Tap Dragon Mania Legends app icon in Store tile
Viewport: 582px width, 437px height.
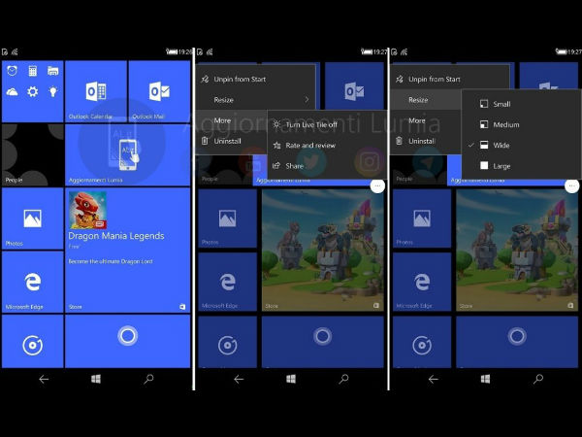(87, 210)
